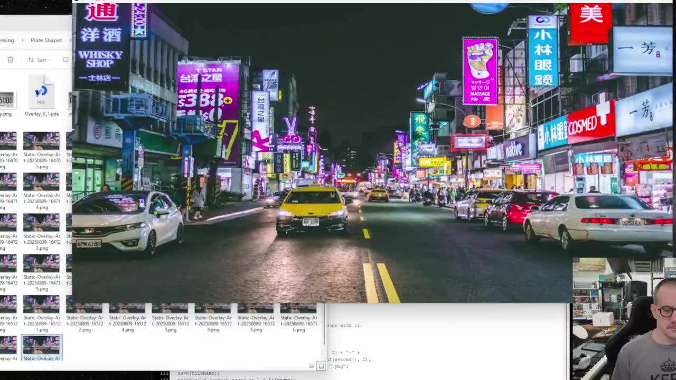The image size is (676, 380).
Task: Select the file Static-Overlay-Art-20250809-165122.png
Action: (84, 318)
